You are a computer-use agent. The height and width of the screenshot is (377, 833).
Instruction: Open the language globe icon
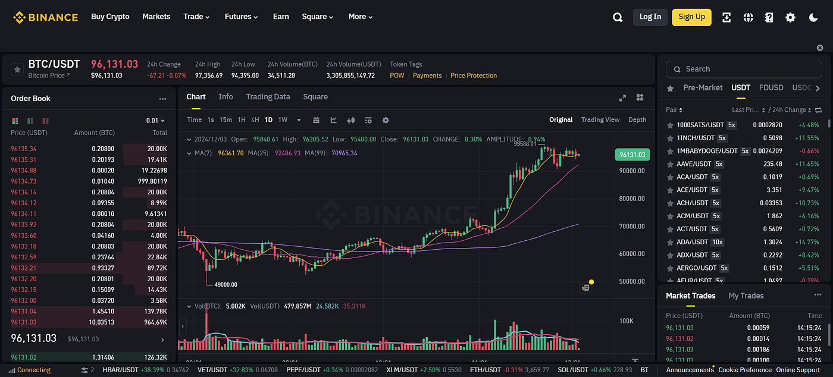749,17
